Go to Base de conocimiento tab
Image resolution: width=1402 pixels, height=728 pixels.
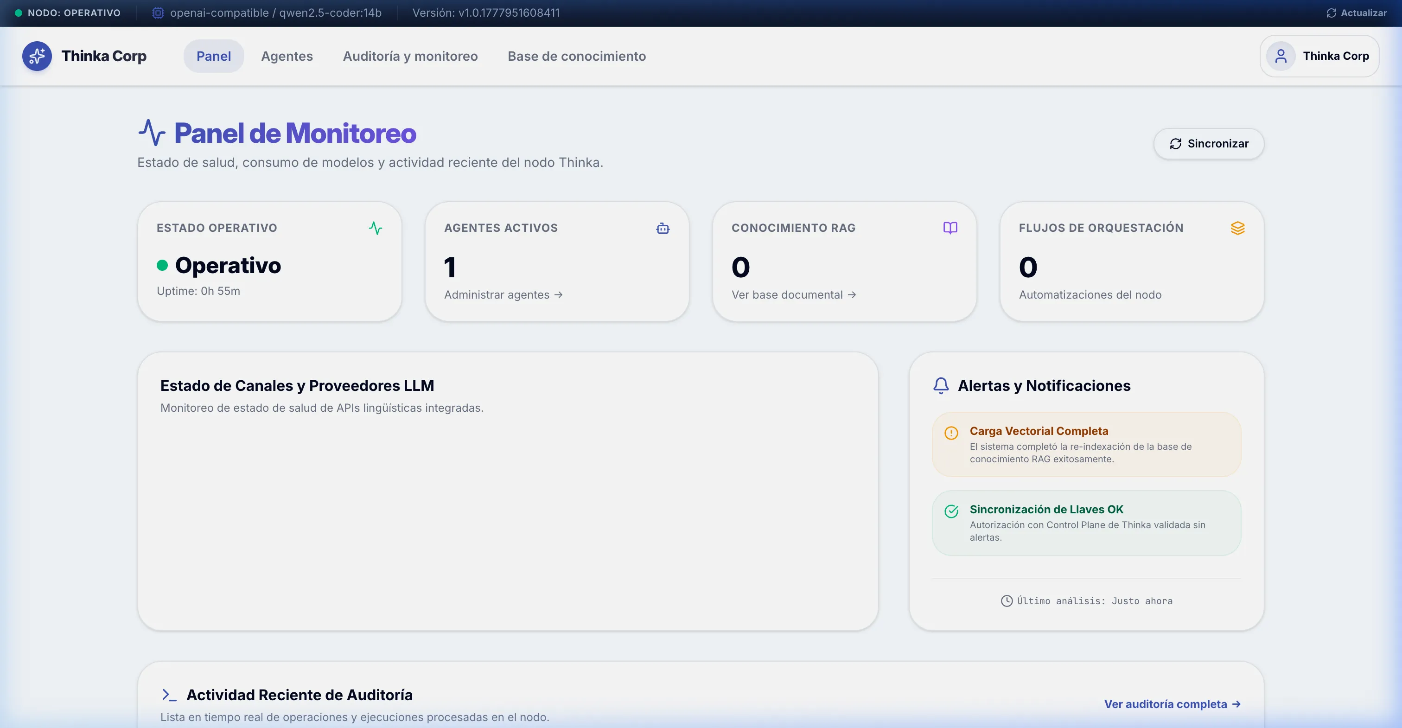click(x=577, y=56)
